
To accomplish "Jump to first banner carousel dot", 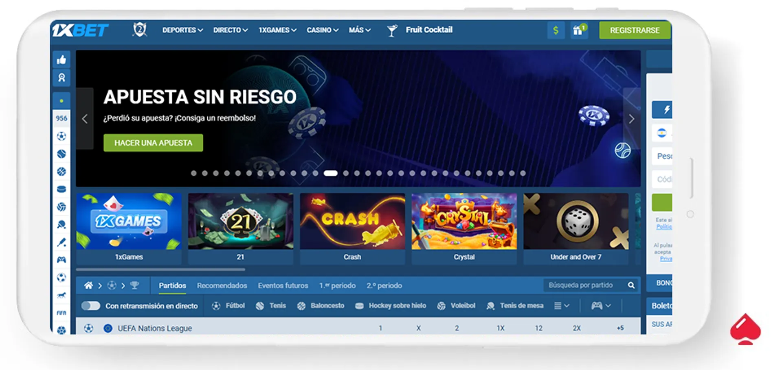I will (x=194, y=173).
